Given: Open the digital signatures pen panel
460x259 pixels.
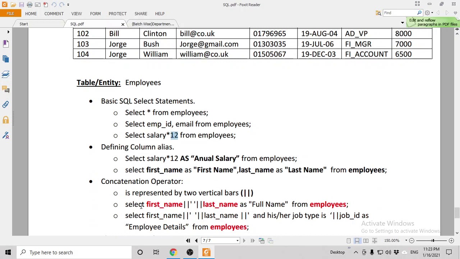Looking at the screenshot, I should point(6,135).
